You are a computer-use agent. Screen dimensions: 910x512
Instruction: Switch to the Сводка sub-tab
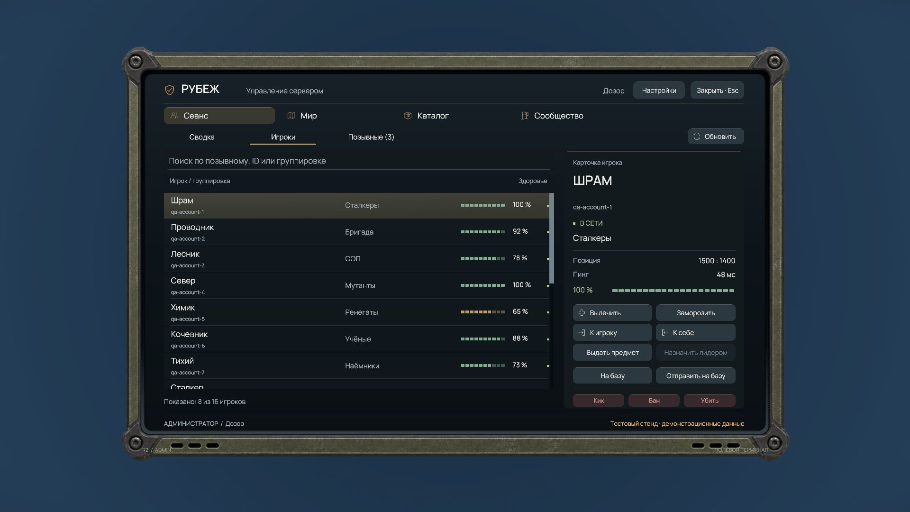click(x=202, y=137)
